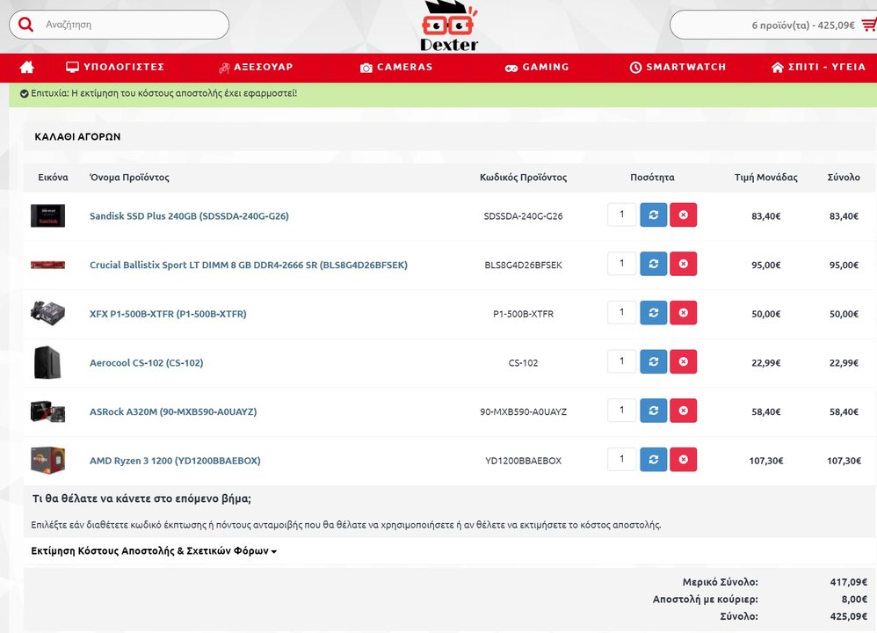Click the green success message about shipping estimate
877x633 pixels.
[443, 94]
